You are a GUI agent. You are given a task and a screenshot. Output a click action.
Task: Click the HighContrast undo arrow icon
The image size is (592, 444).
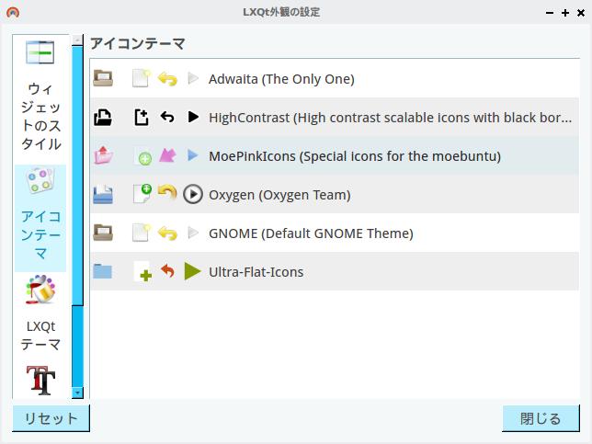point(167,117)
